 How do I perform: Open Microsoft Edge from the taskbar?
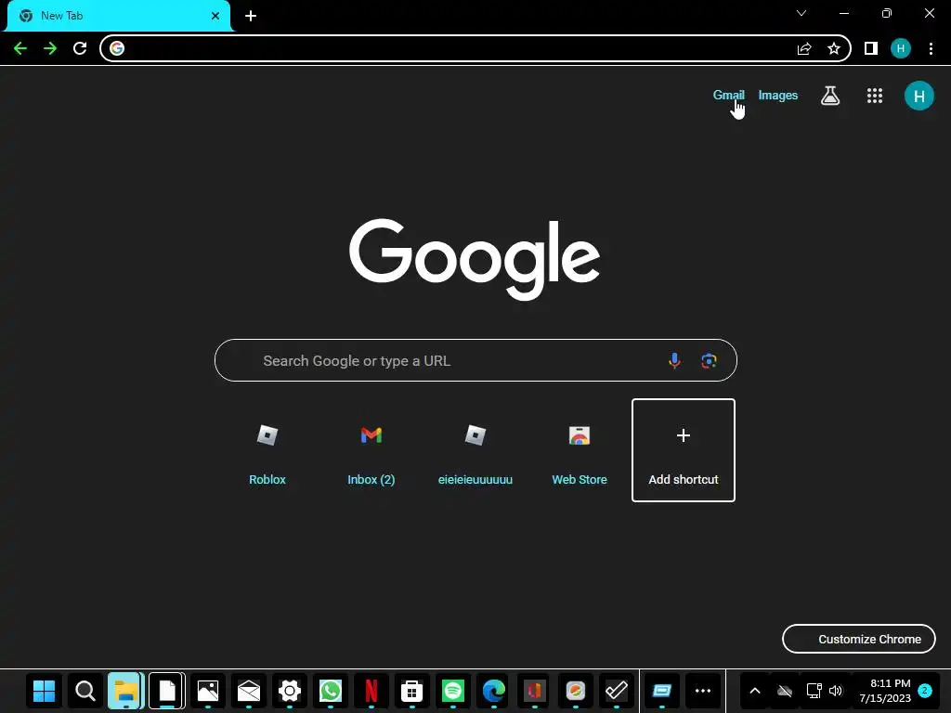tap(494, 691)
